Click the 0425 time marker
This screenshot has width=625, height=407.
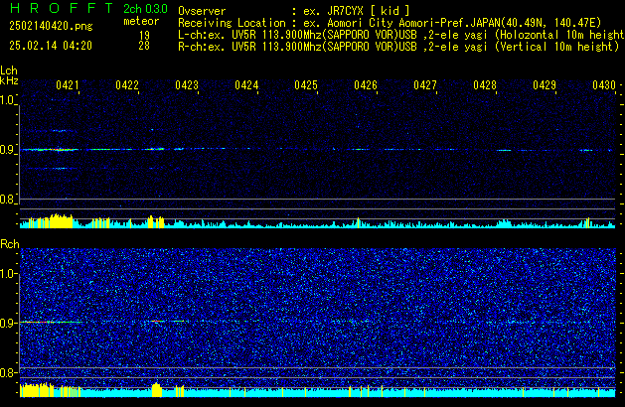coord(306,85)
